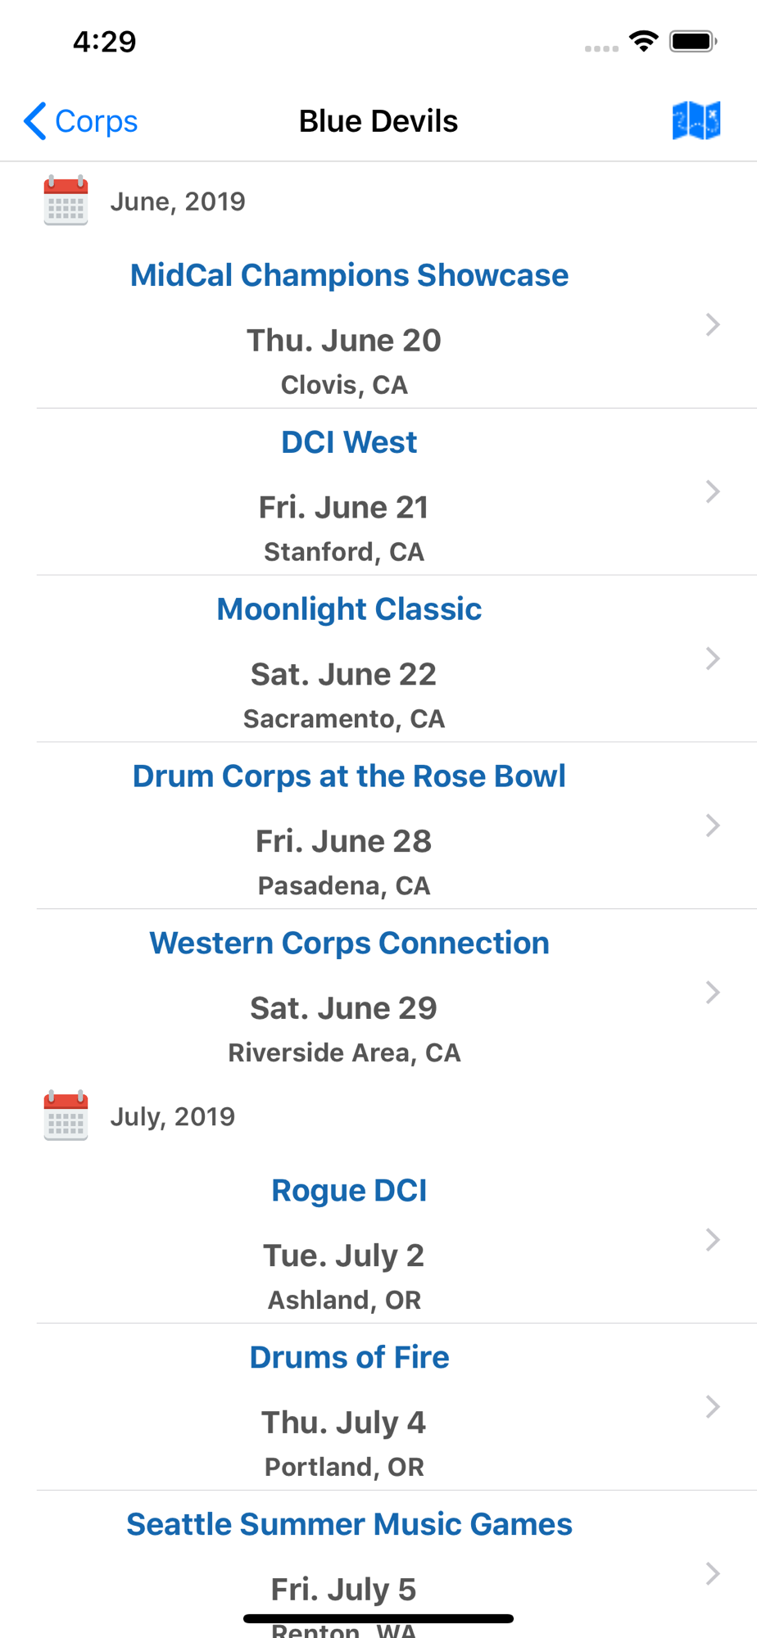
Task: Tap Stanford, CA location text
Action: pyautogui.click(x=344, y=552)
